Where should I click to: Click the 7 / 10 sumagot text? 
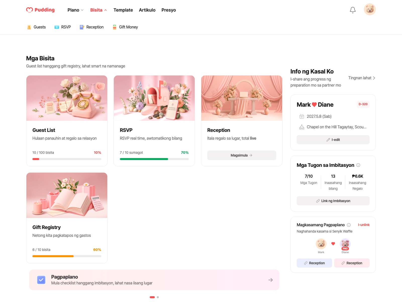131,153
